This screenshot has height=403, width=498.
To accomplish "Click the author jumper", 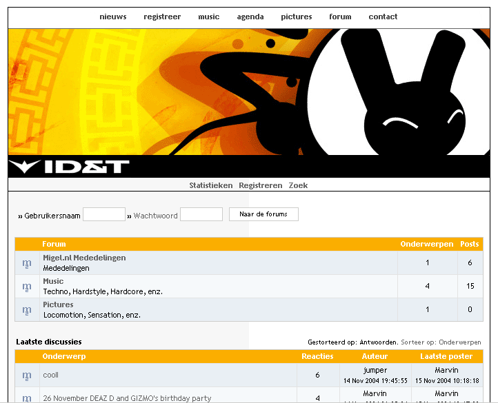I will pyautogui.click(x=375, y=371).
